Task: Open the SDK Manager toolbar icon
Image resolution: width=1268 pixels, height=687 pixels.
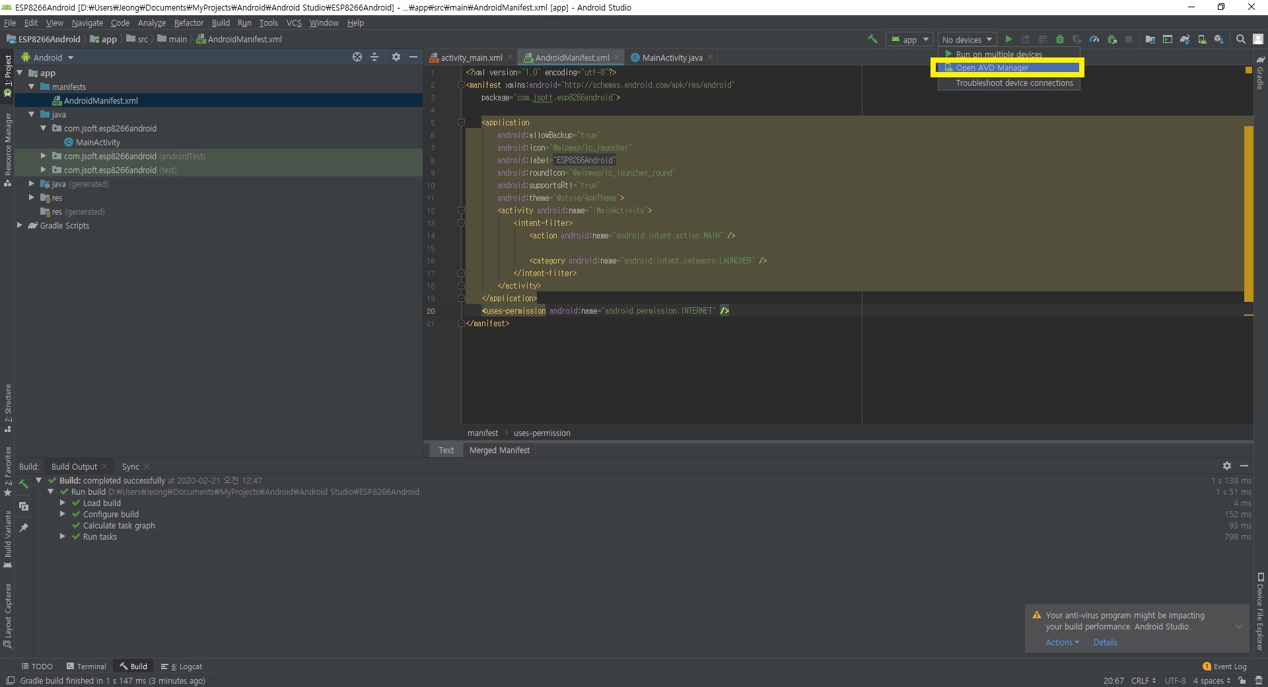Action: [1219, 40]
